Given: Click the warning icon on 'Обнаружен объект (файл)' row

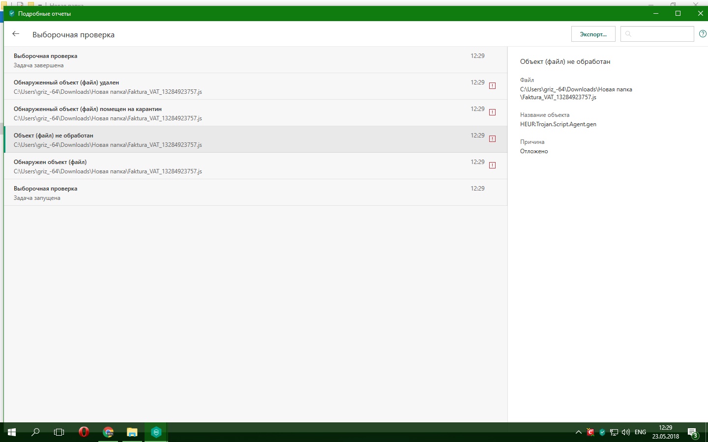Looking at the screenshot, I should [x=492, y=166].
